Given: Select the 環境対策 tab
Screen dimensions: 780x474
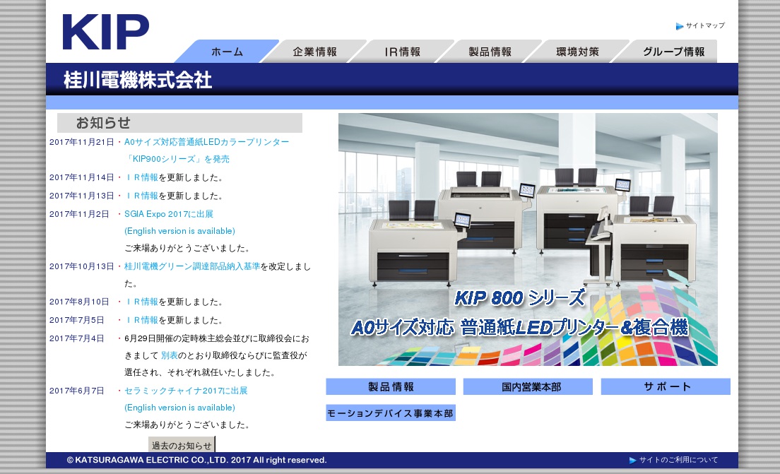Looking at the screenshot, I should [x=577, y=52].
